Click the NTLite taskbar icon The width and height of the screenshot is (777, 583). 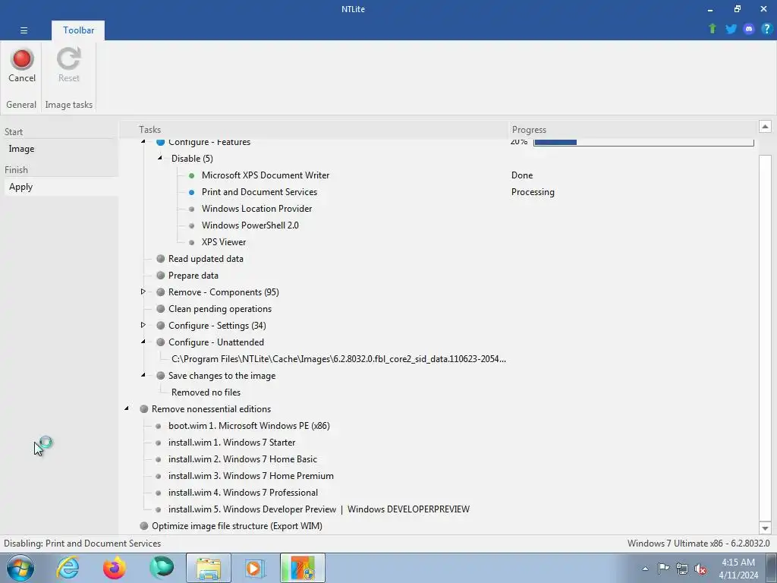tap(303, 568)
